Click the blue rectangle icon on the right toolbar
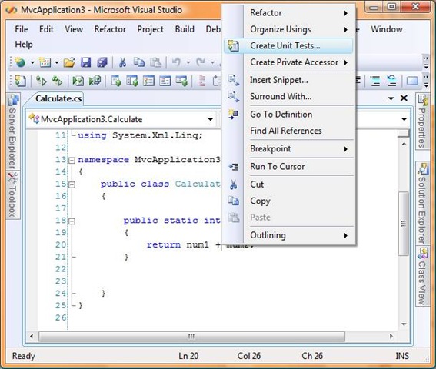 tap(412, 81)
